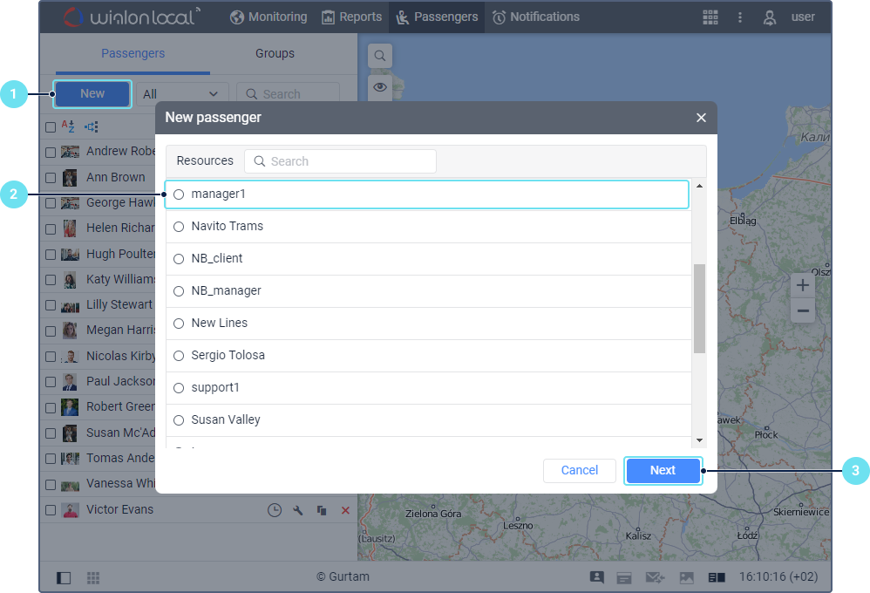Image resolution: width=870 pixels, height=593 pixels.
Task: Toggle map layers visibility eye icon
Action: (380, 87)
